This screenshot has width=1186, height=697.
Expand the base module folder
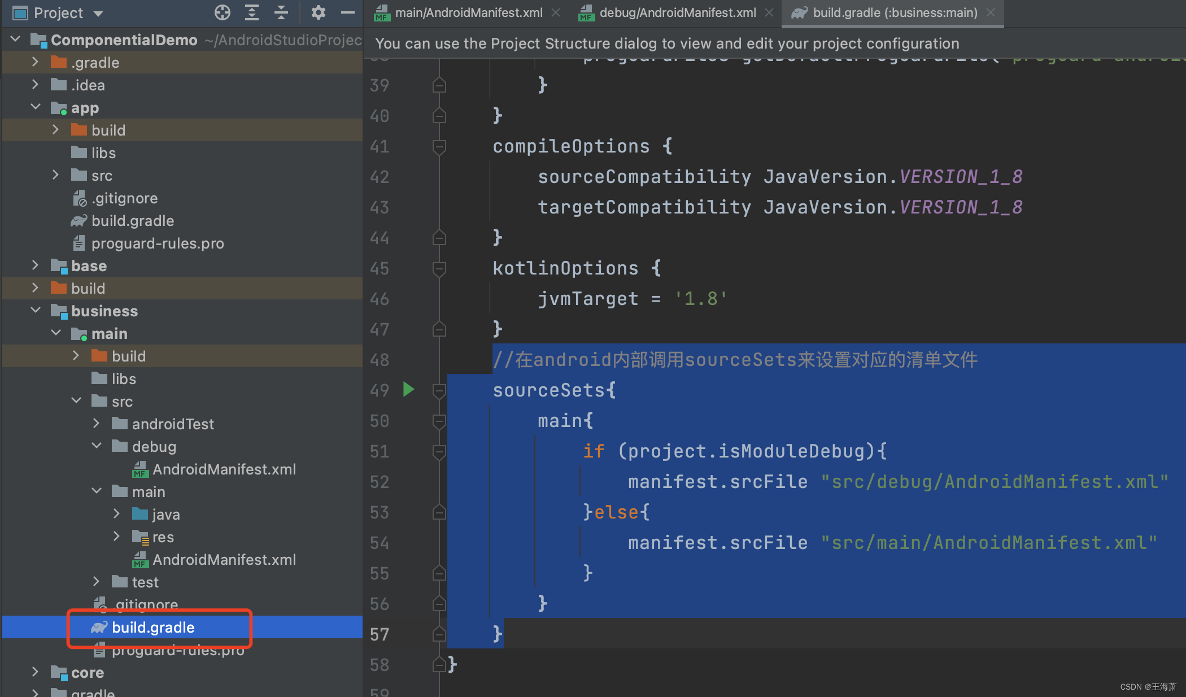point(36,265)
